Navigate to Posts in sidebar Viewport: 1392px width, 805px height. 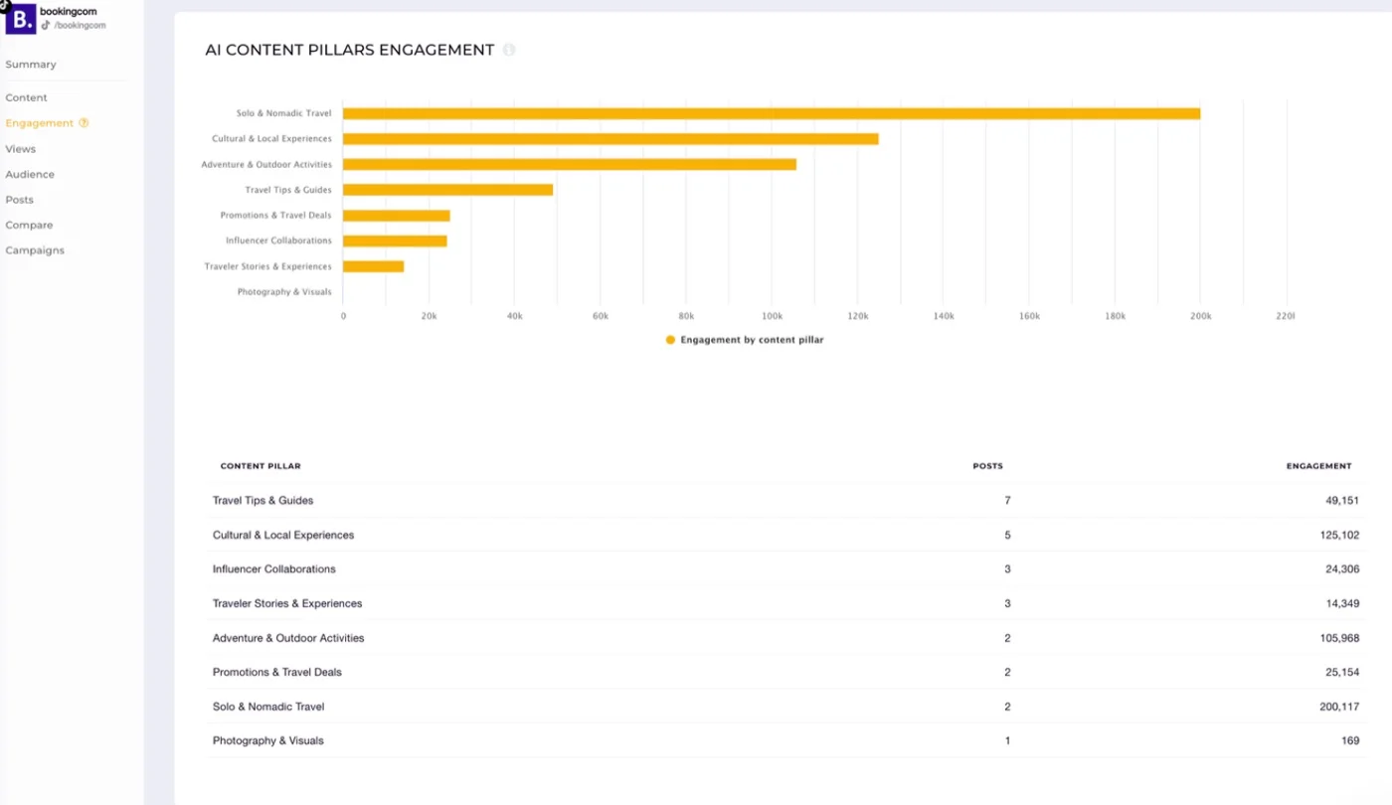pos(19,200)
